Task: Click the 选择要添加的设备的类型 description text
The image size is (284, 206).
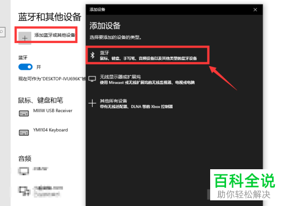Action: point(115,37)
